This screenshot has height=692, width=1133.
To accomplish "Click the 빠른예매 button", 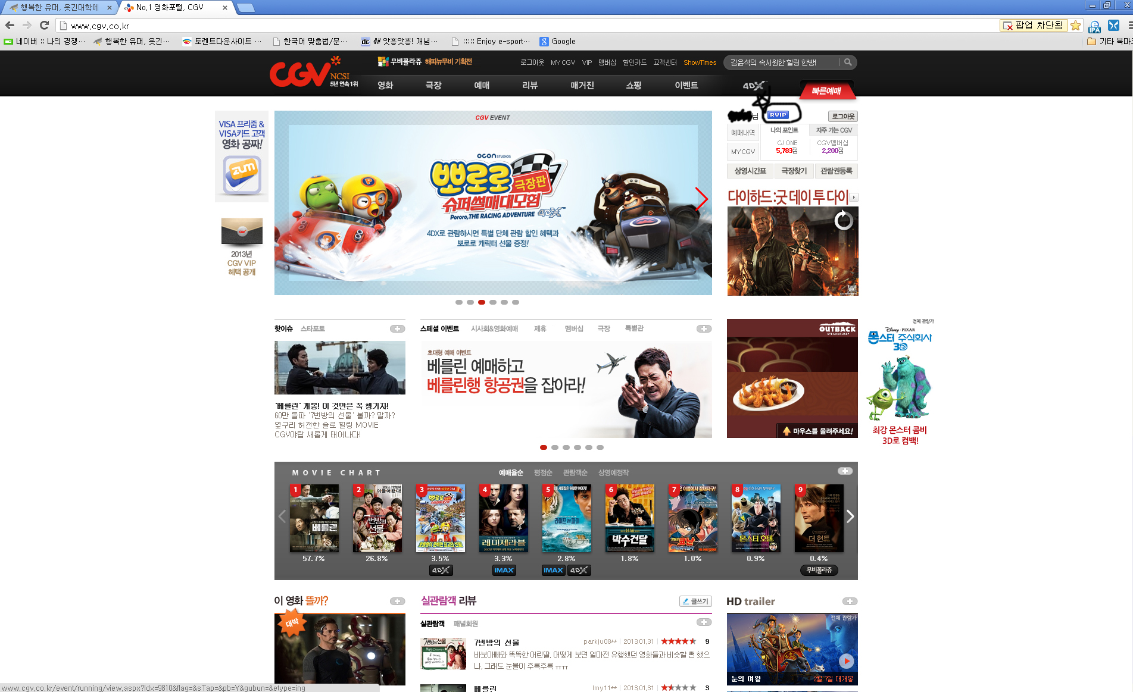I will click(x=826, y=90).
